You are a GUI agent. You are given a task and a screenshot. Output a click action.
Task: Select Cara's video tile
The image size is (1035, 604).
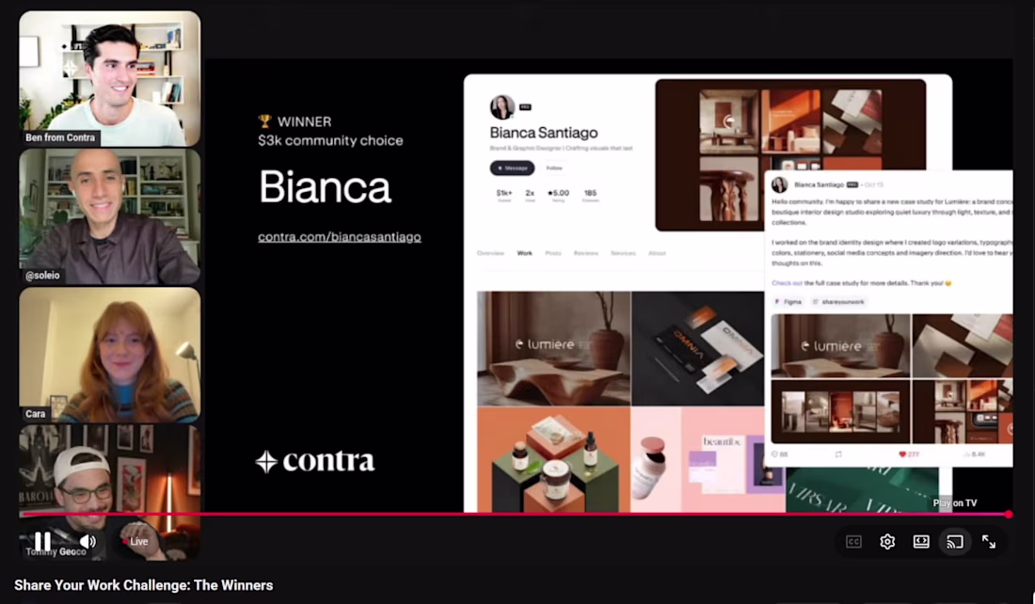click(x=109, y=355)
